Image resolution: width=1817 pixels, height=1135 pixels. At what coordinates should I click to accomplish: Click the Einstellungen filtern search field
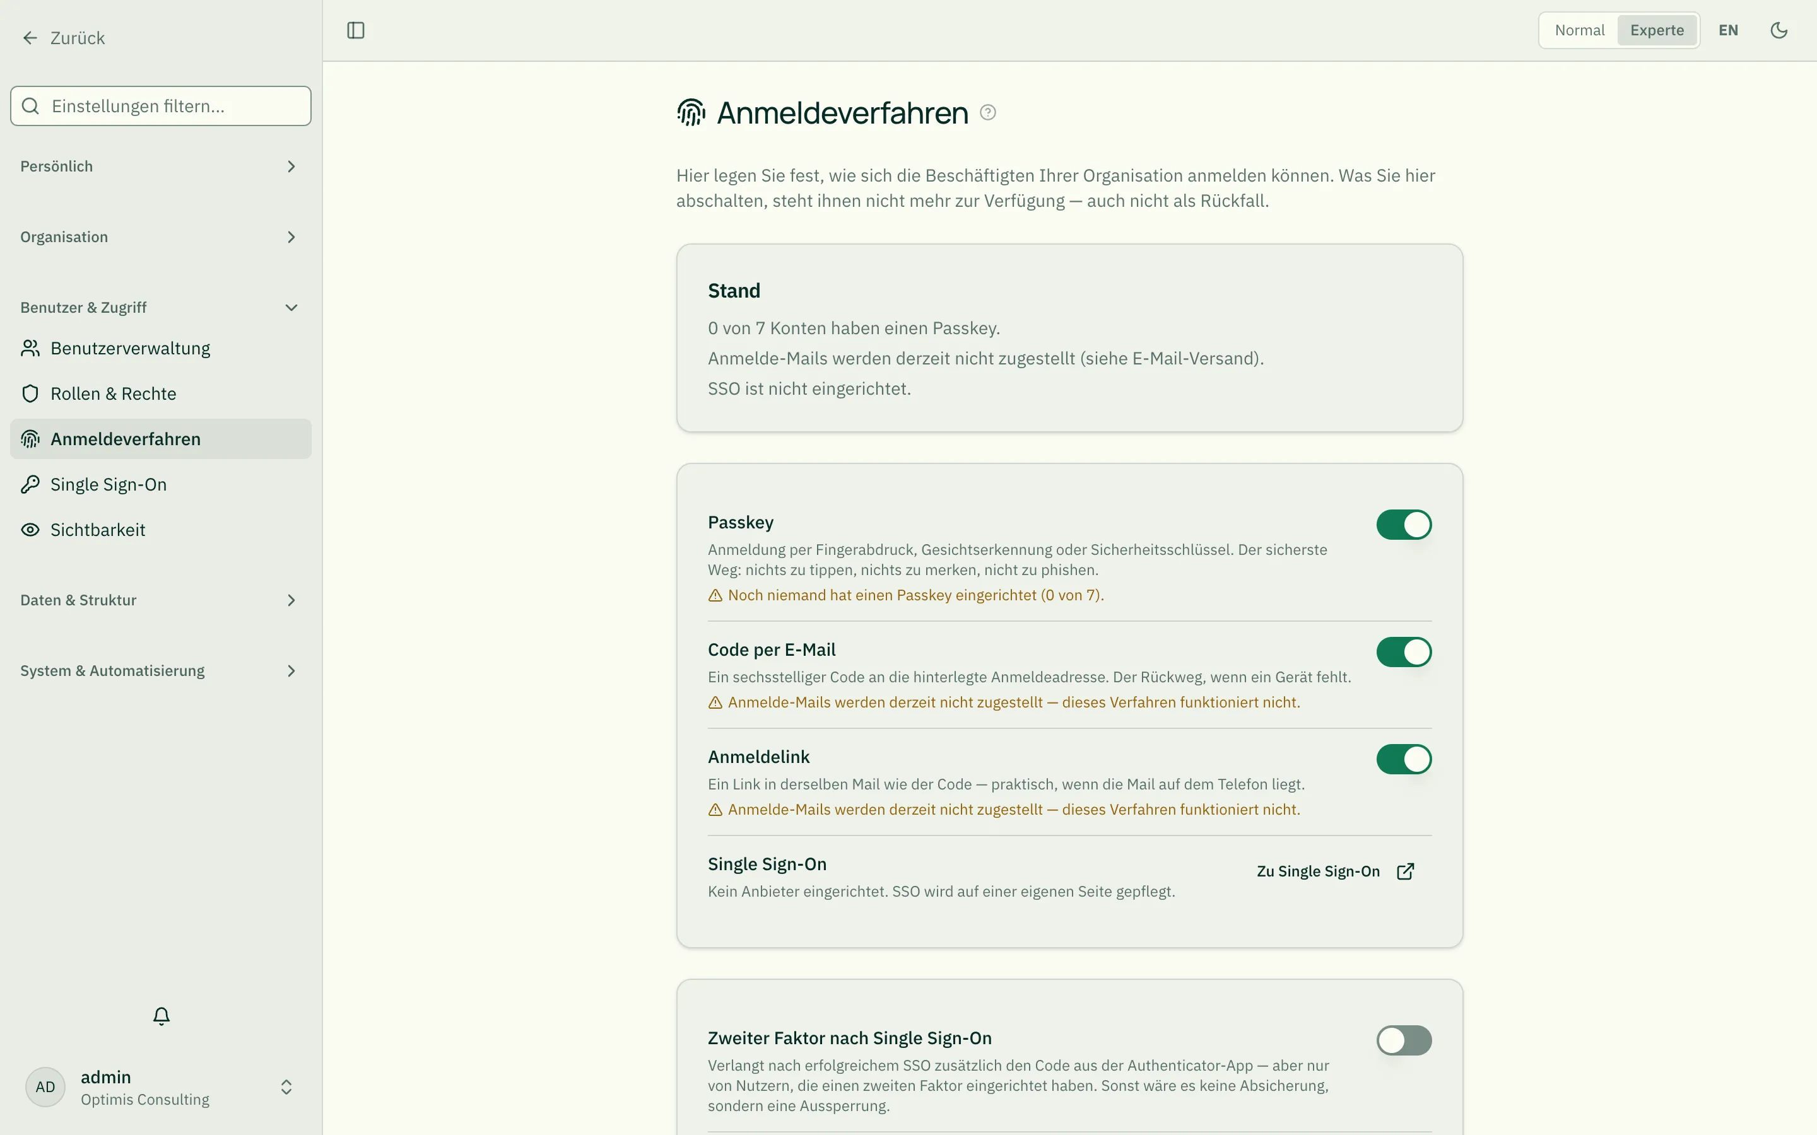point(161,106)
